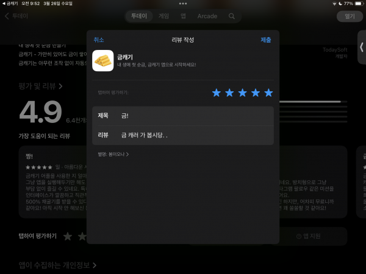Screen dimensions: 366x274
Task: Tap the status bar time 오전 9:52
Action: click(30, 4)
